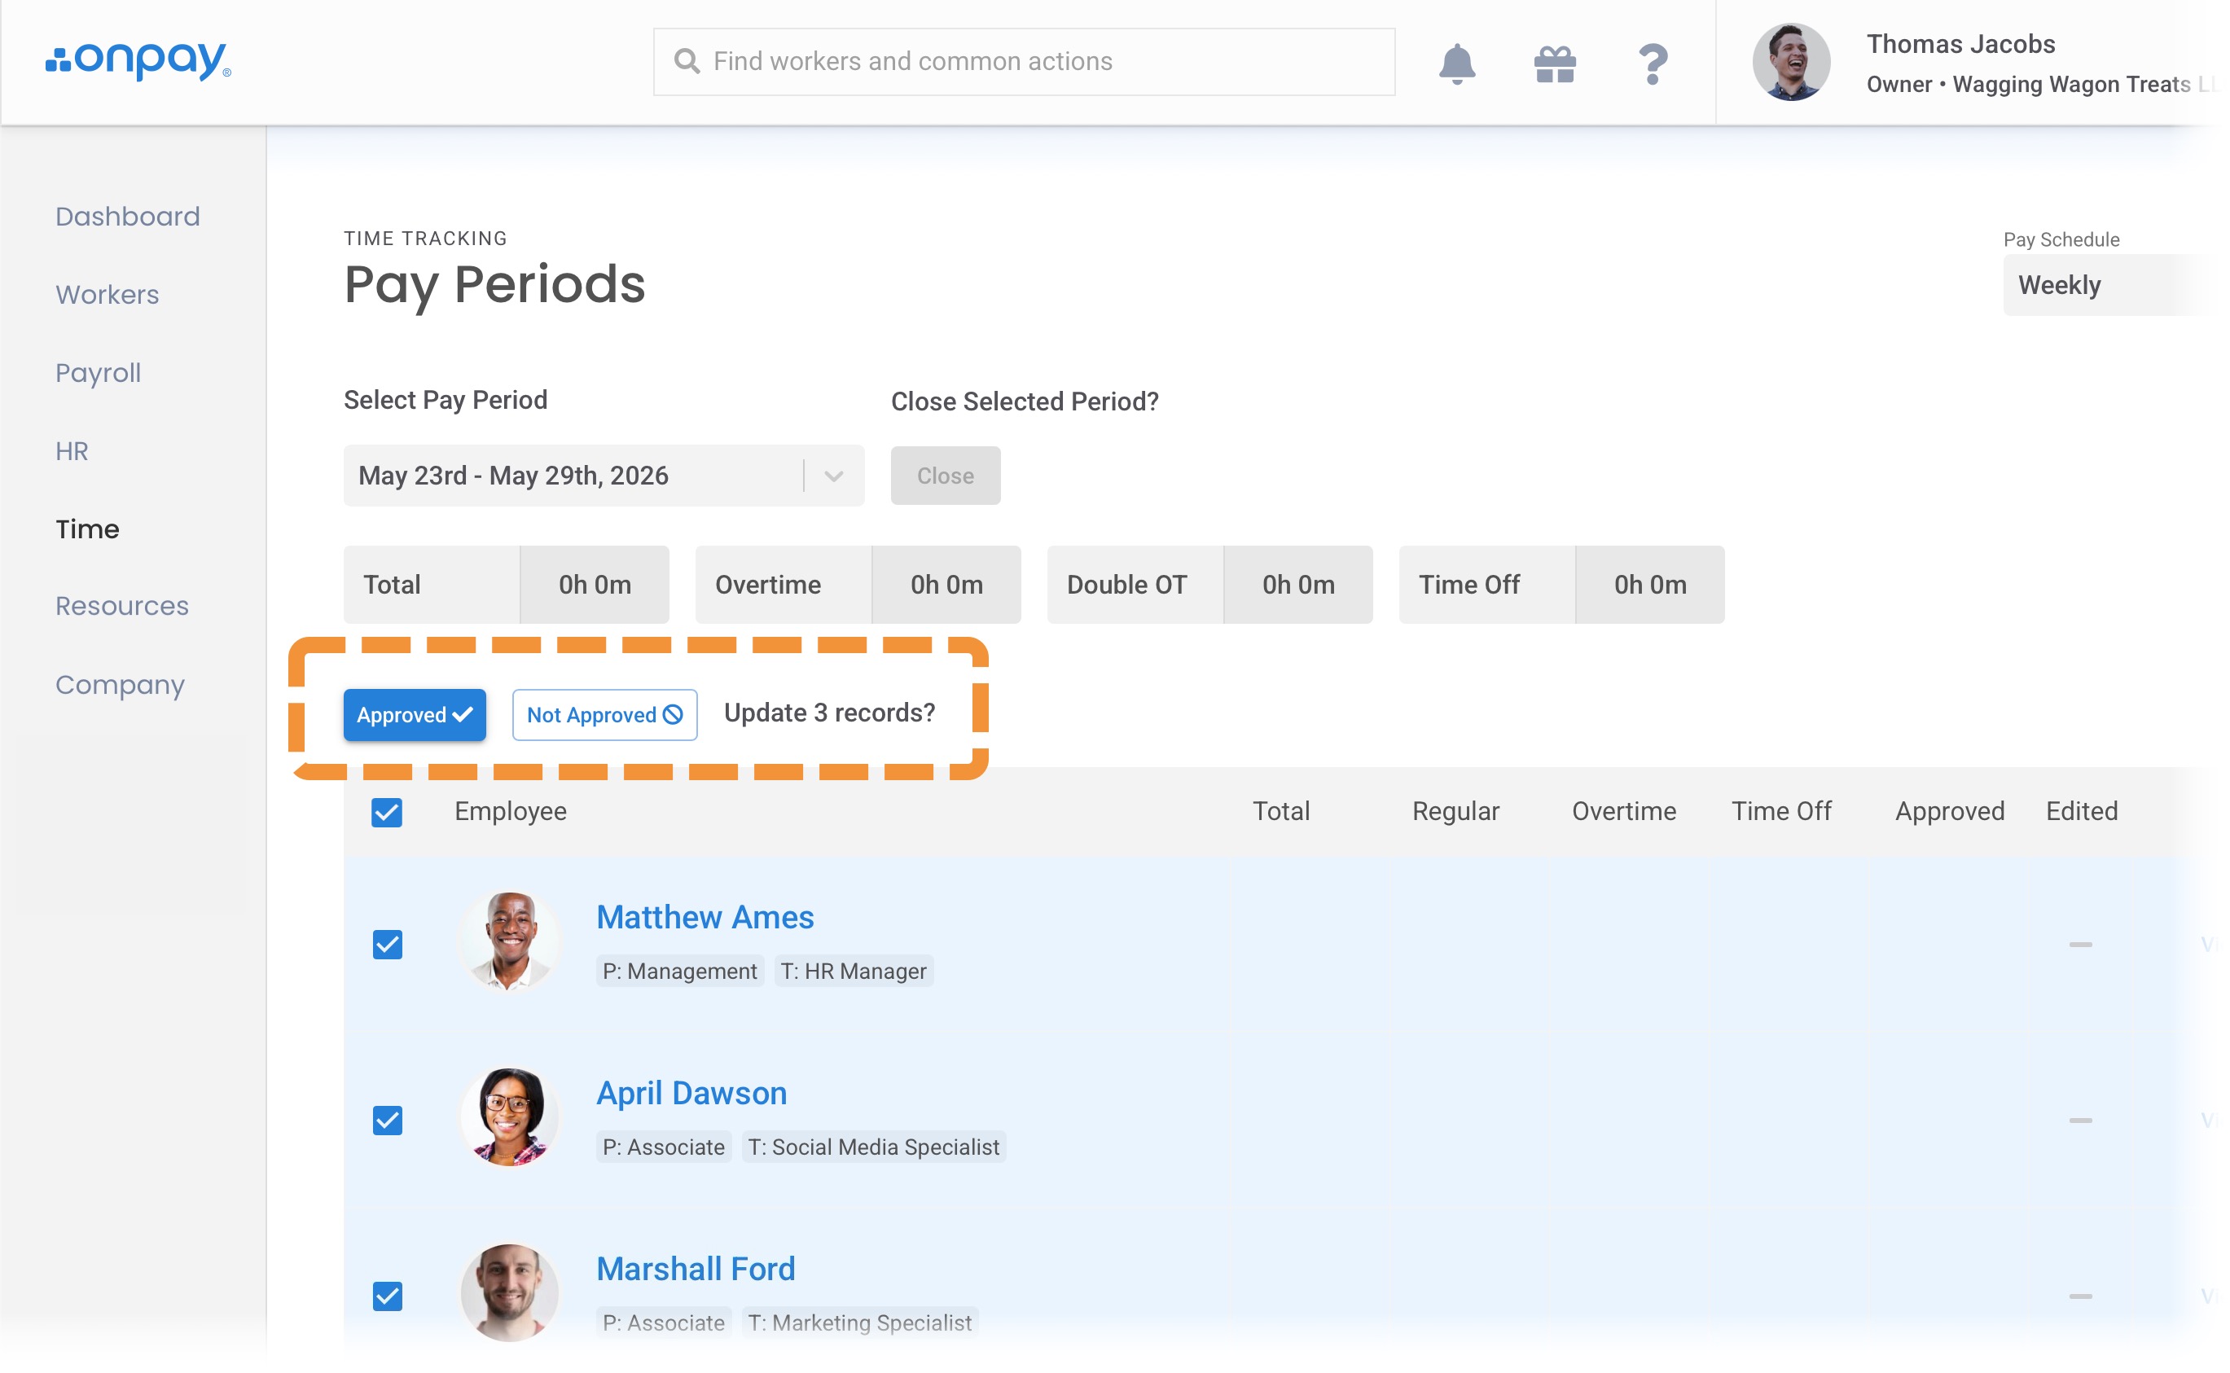2230x1373 pixels.
Task: Click the OnPay logo
Action: click(138, 61)
